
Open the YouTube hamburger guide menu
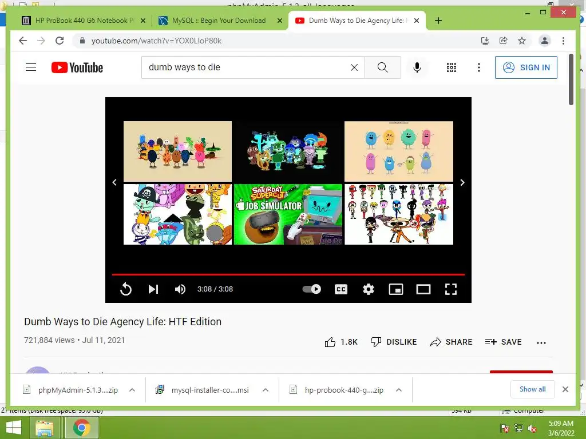click(31, 67)
